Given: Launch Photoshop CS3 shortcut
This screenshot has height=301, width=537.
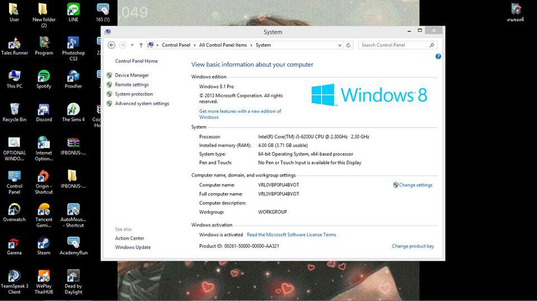Looking at the screenshot, I should pyautogui.click(x=73, y=48).
